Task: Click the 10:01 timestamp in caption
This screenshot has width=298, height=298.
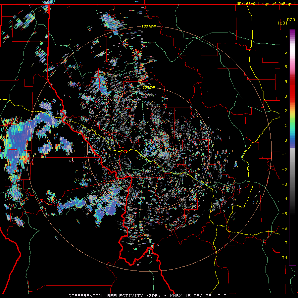Action: [222, 296]
